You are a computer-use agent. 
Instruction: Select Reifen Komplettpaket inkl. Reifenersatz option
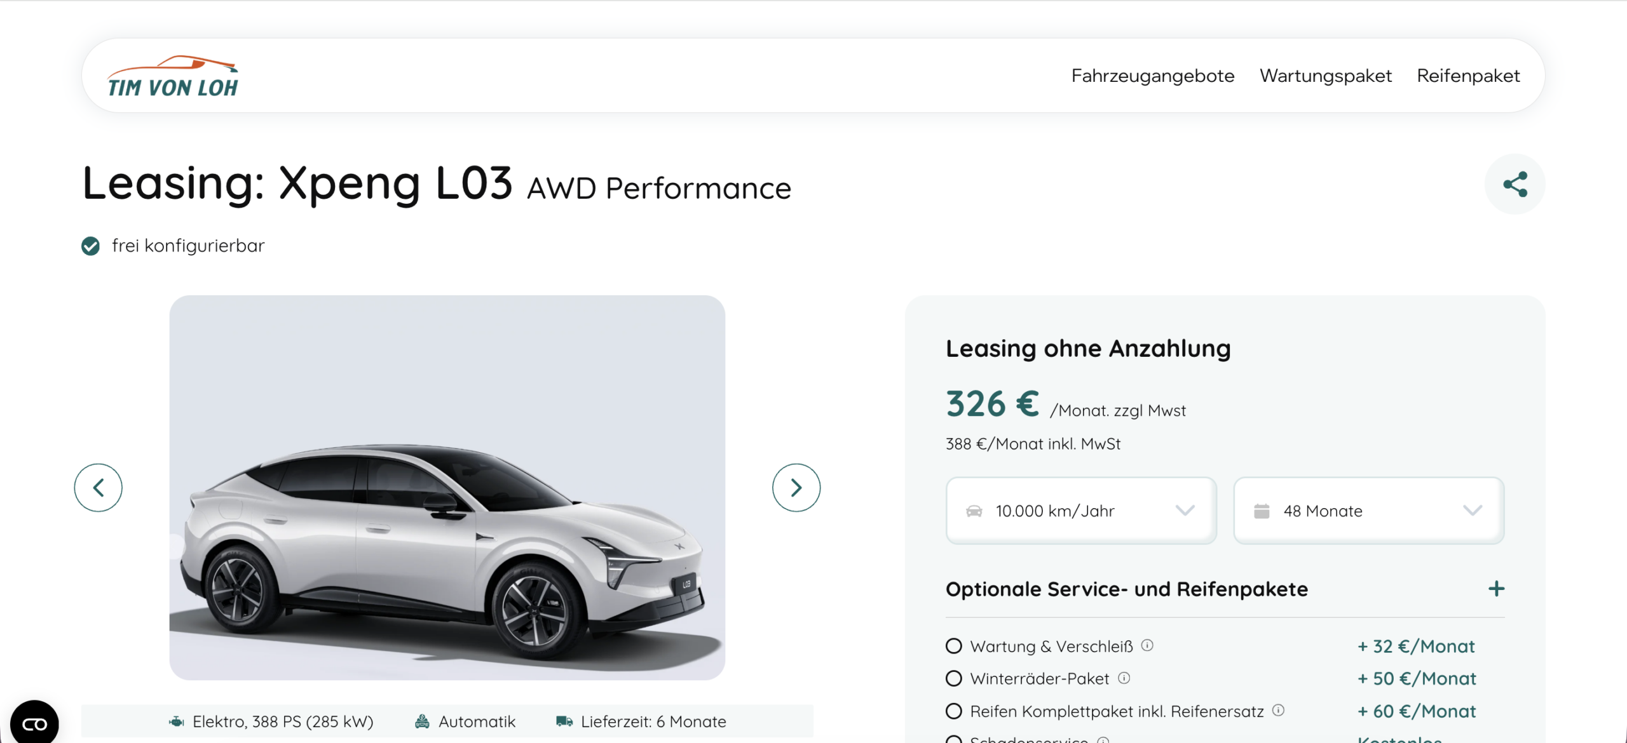[x=953, y=711]
